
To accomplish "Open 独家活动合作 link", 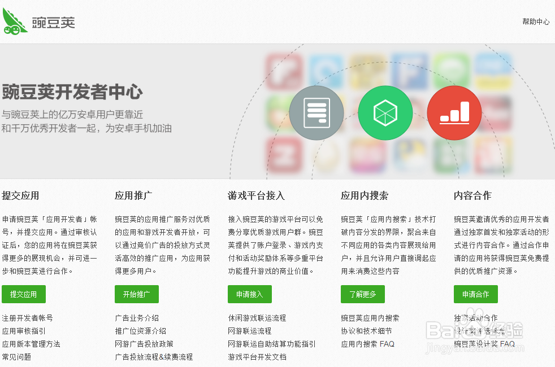I will pyautogui.click(x=476, y=318).
